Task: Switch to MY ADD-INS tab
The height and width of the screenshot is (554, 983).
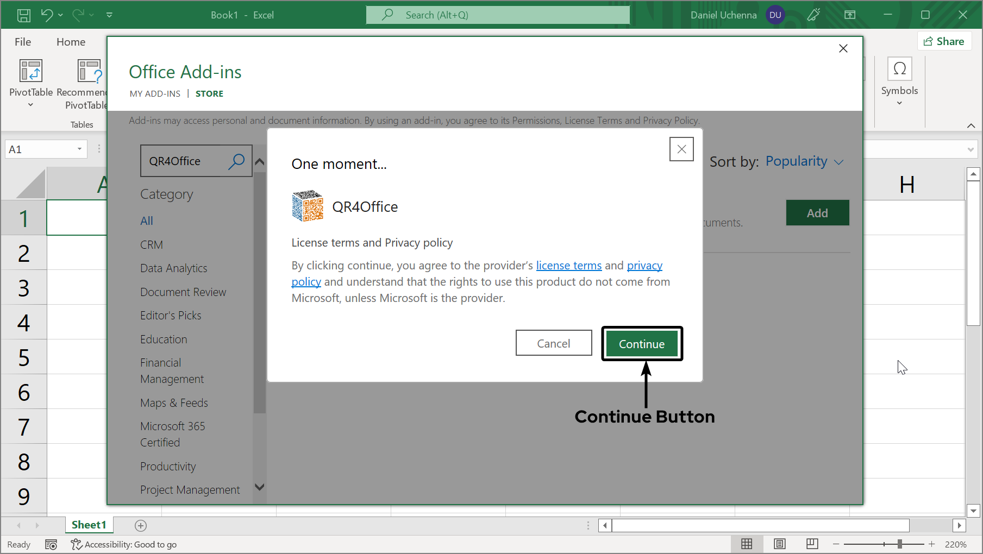Action: (x=155, y=93)
